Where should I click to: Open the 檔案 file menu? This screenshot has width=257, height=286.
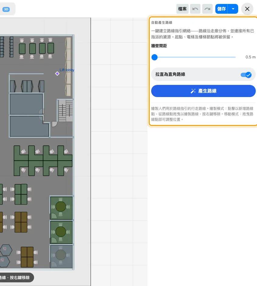click(x=182, y=9)
